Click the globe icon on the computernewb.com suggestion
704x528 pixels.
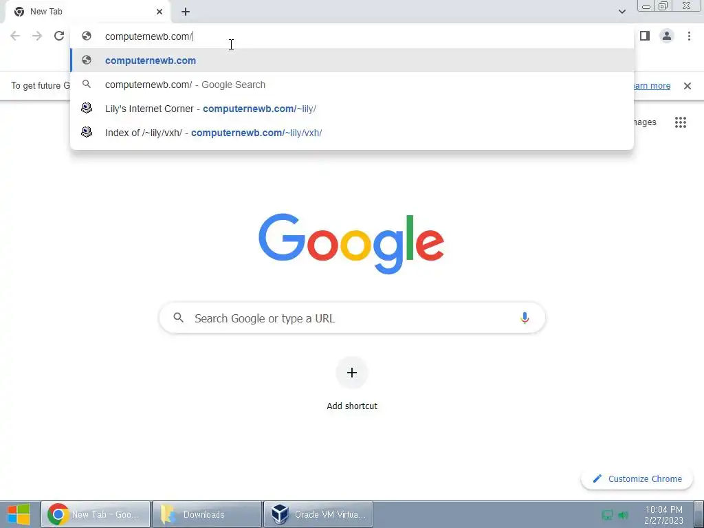87,60
